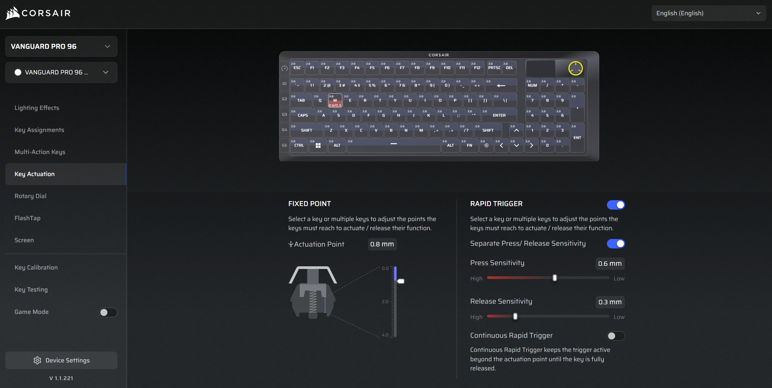Click the Corsair sails logo
Image resolution: width=772 pixels, height=388 pixels.
click(13, 13)
